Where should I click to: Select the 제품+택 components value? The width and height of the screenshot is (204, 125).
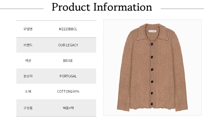coord(68,108)
